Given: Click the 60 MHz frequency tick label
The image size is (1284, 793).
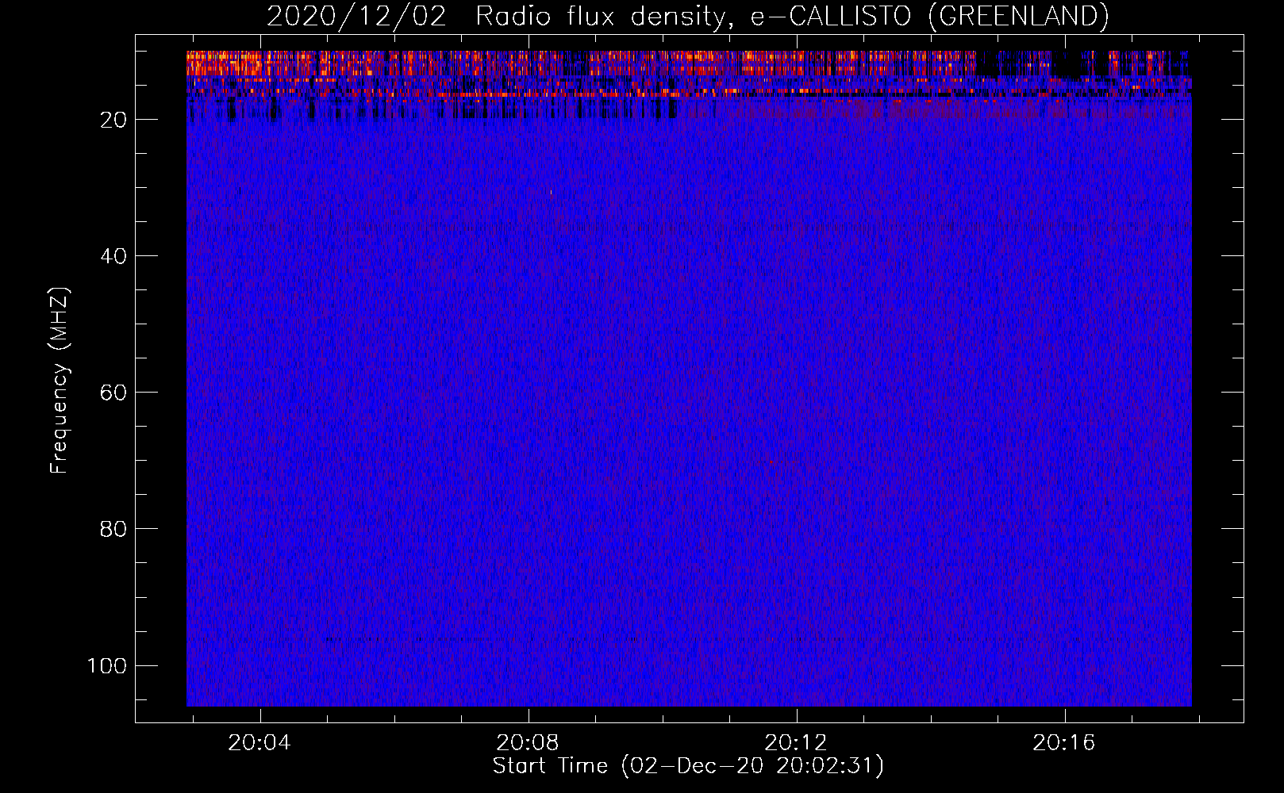Looking at the screenshot, I should point(113,393).
